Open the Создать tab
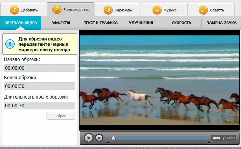241x149 pixels. pyautogui.click(x=211, y=10)
